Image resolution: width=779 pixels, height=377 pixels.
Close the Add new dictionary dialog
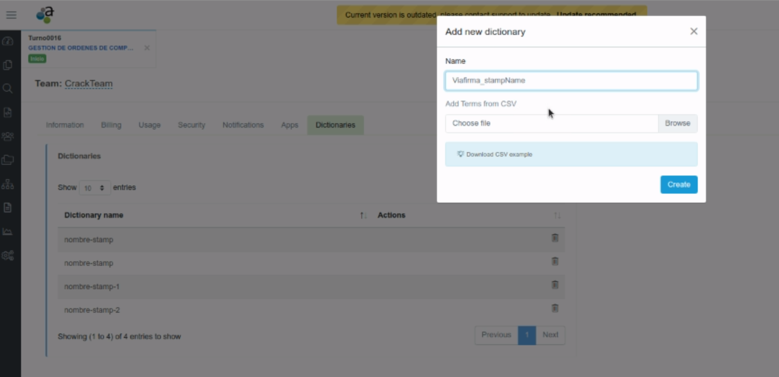click(x=694, y=31)
